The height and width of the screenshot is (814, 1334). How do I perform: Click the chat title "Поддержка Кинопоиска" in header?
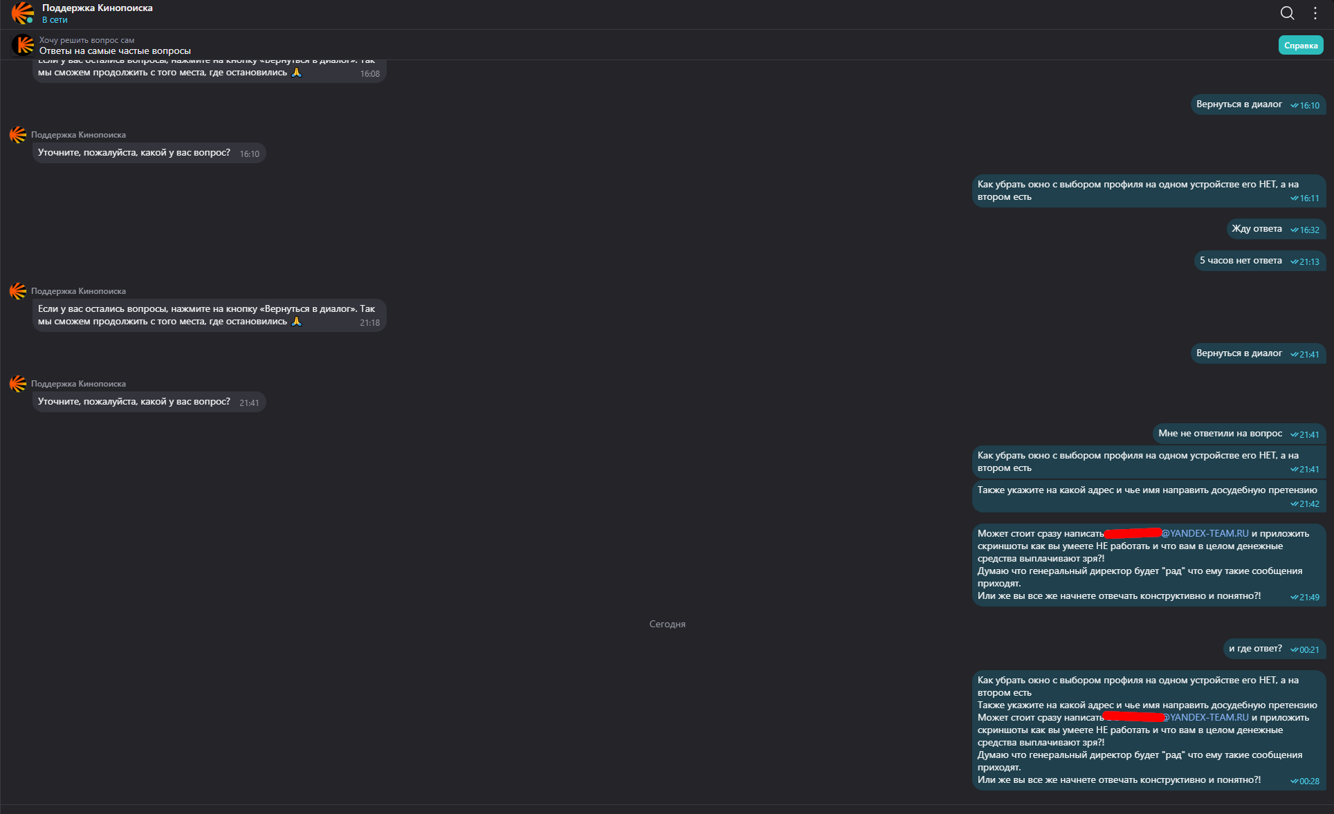click(97, 8)
